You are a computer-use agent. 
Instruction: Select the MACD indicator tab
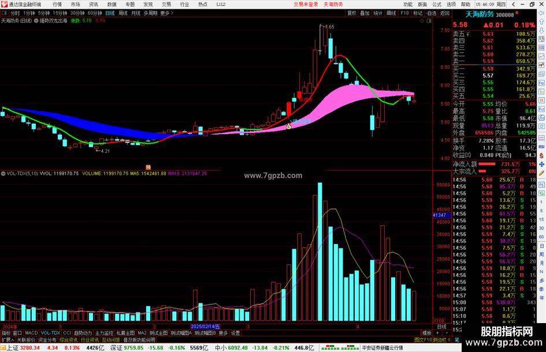click(31, 333)
